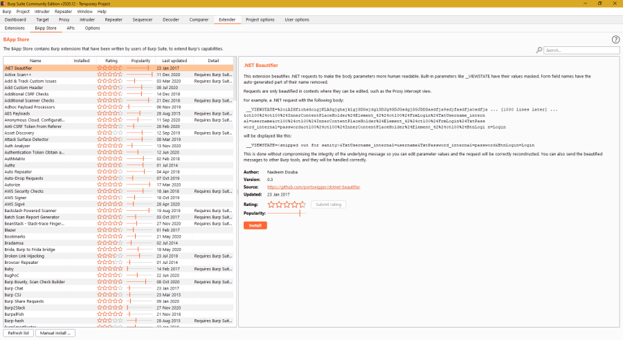
Task: Click the help question mark icon
Action: coord(615,39)
